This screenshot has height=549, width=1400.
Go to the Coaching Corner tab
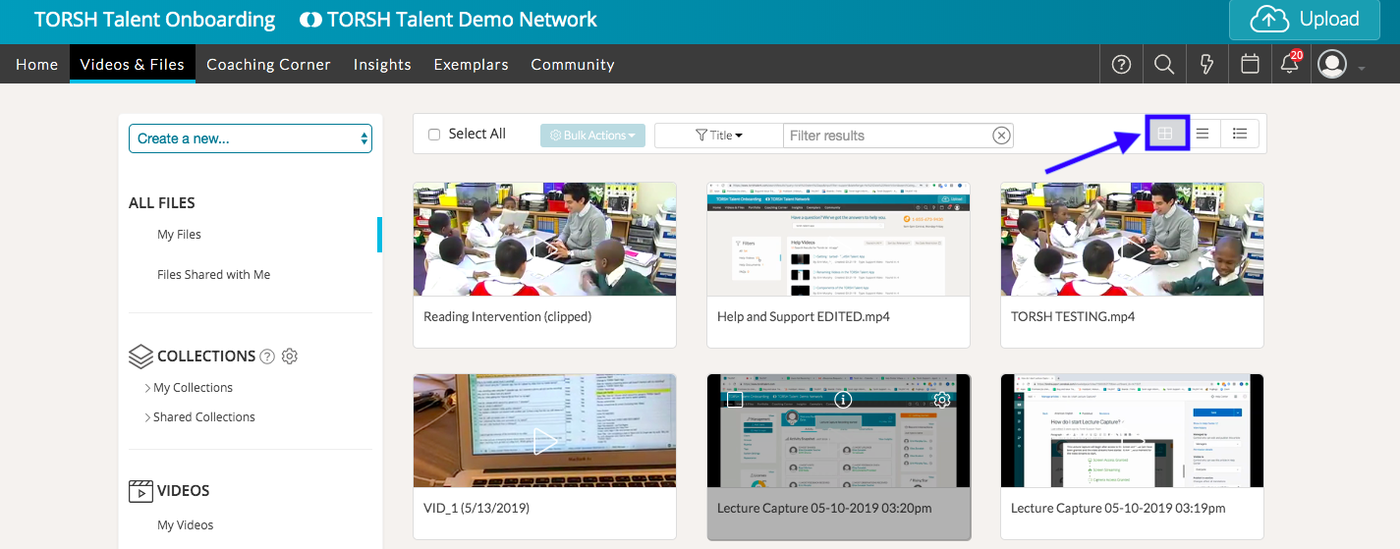coord(268,65)
